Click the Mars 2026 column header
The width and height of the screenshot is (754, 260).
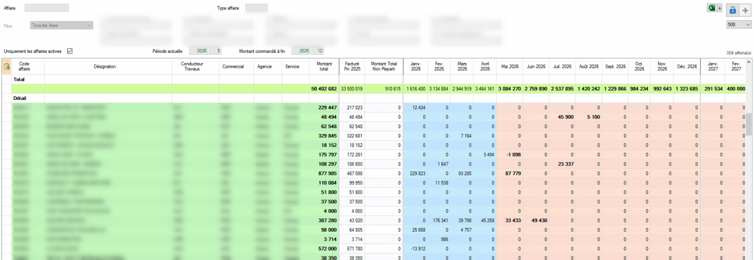[462, 66]
